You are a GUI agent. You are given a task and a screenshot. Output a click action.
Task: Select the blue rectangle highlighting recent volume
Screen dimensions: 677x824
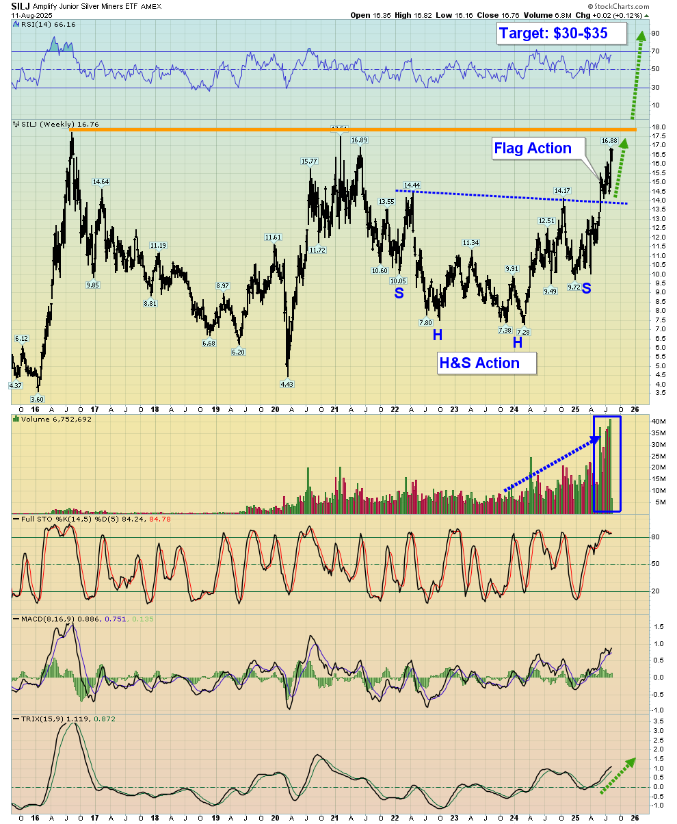pos(607,464)
